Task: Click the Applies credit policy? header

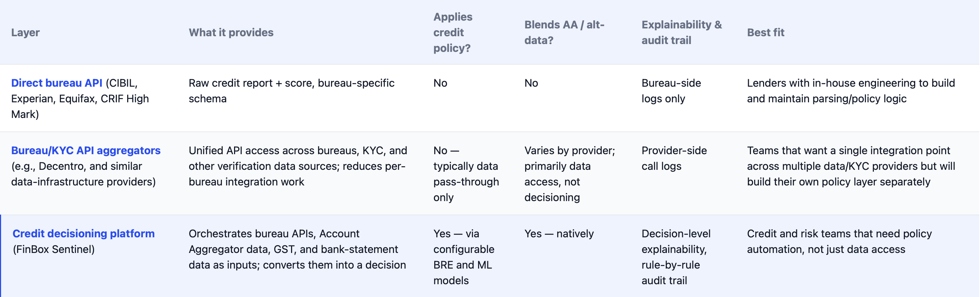Action: click(453, 33)
